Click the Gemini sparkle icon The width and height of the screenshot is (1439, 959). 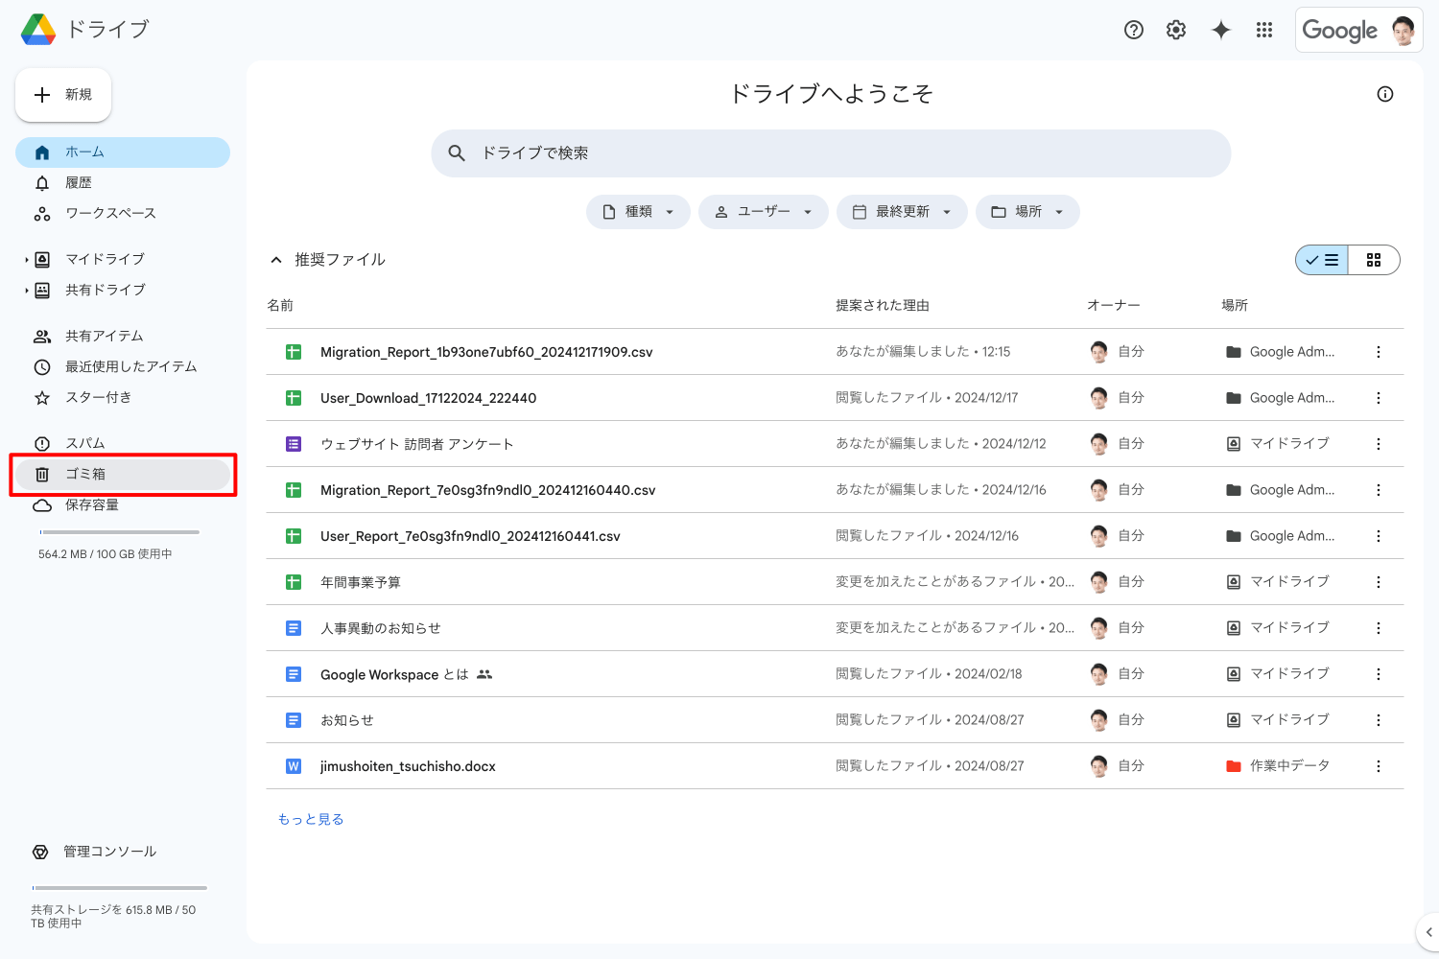point(1220,30)
